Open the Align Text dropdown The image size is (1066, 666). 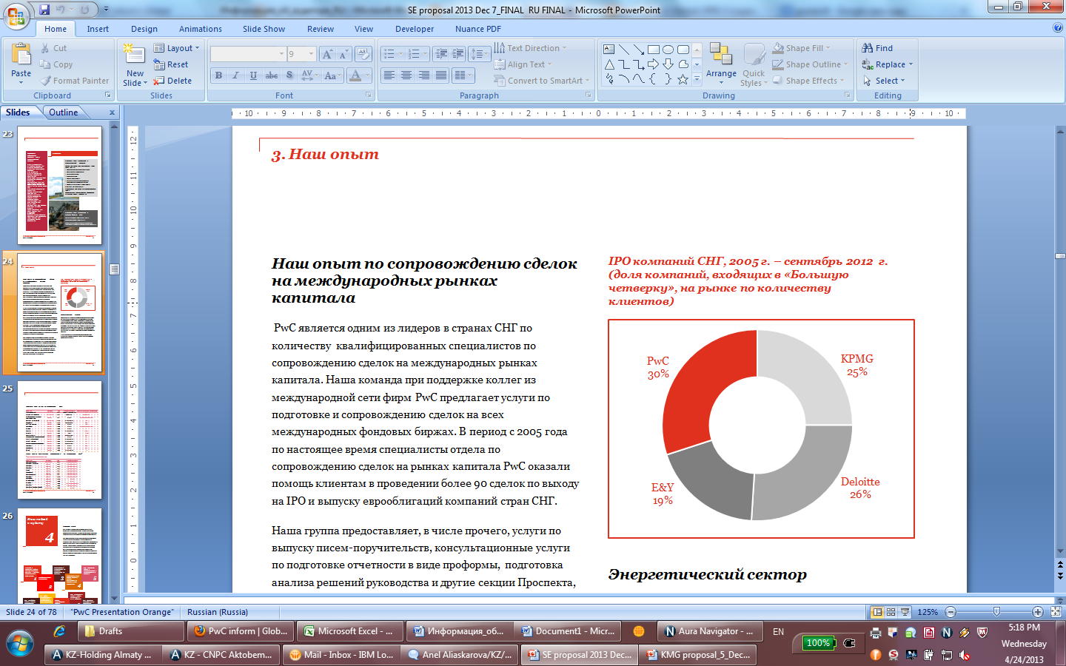pos(523,64)
